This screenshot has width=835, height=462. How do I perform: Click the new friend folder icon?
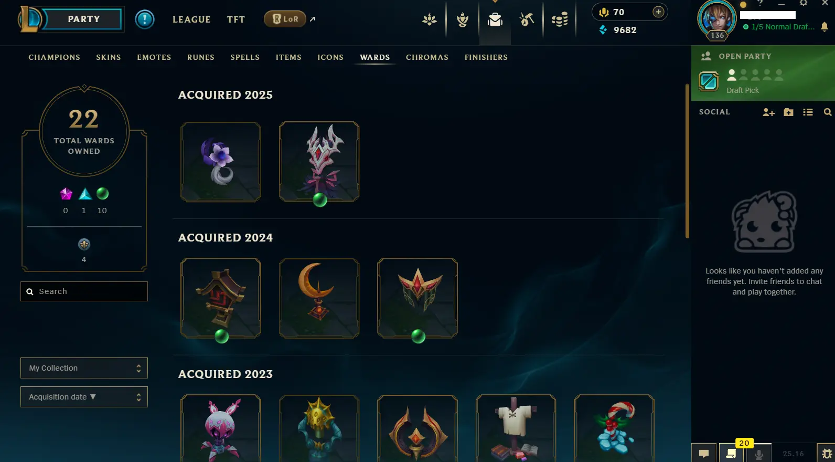pyautogui.click(x=788, y=112)
